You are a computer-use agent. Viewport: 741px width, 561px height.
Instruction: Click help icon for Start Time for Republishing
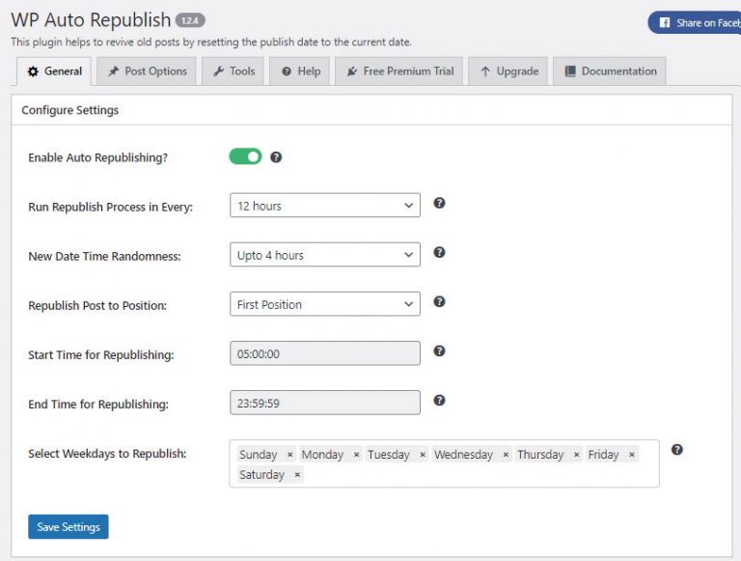[439, 351]
